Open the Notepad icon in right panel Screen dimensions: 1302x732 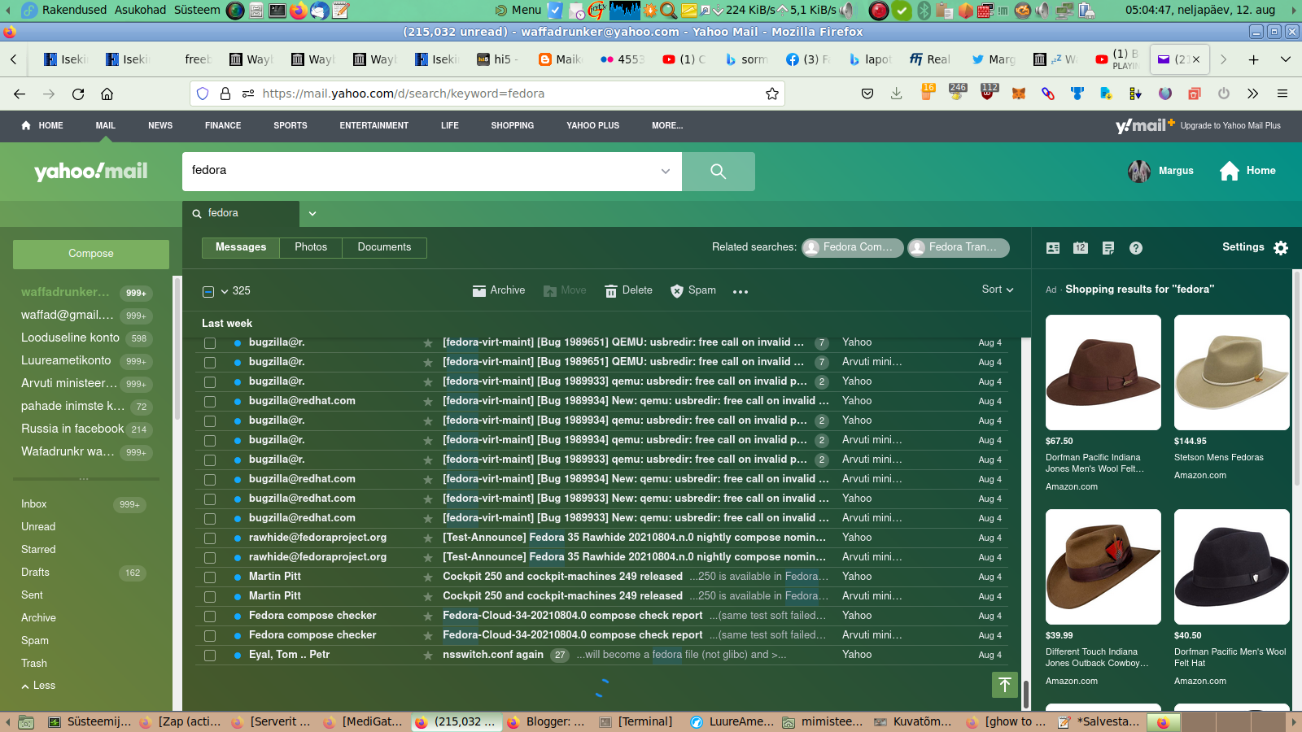tap(1108, 248)
